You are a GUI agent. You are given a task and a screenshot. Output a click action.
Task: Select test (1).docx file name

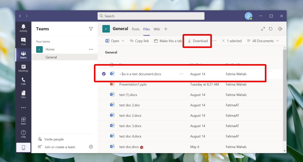128,95
